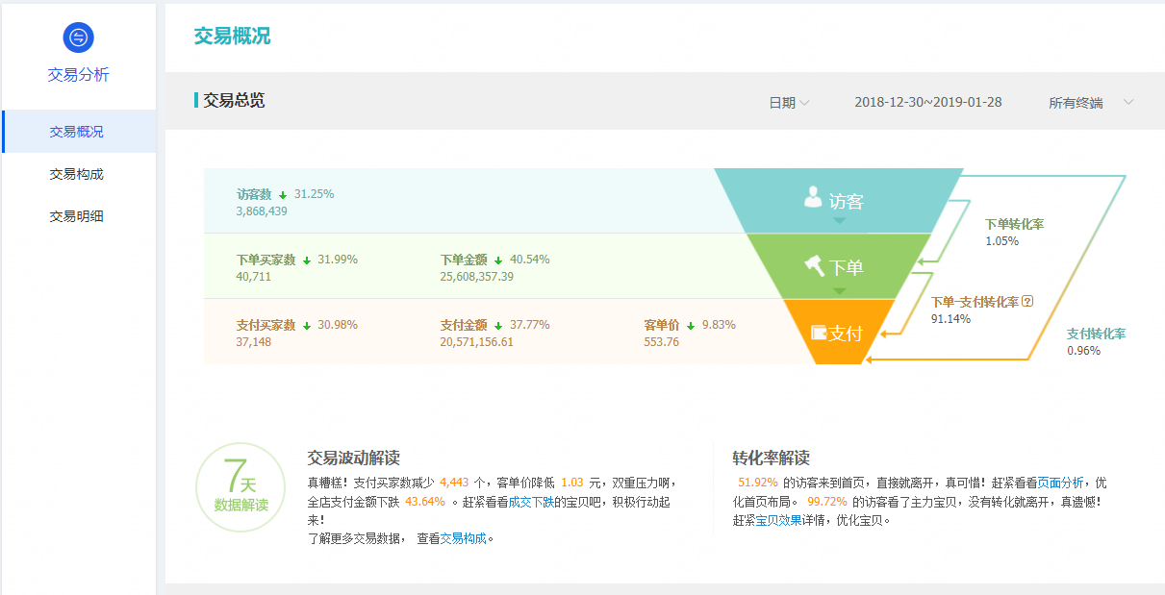Click the 交易分析 circular logo icon

pyautogui.click(x=78, y=37)
